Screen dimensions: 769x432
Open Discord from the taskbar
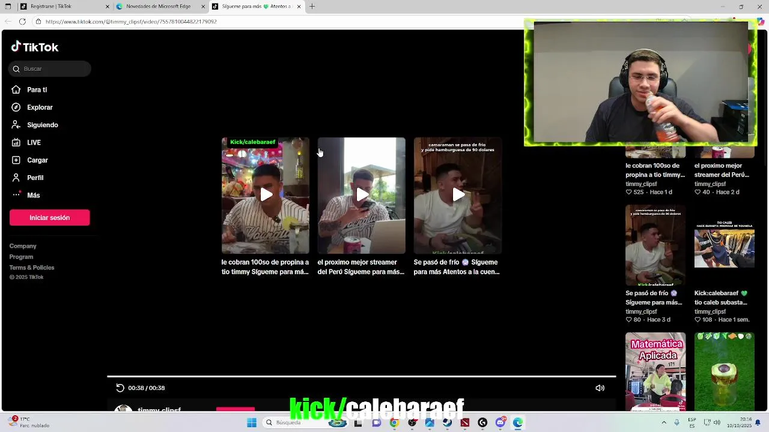click(500, 422)
